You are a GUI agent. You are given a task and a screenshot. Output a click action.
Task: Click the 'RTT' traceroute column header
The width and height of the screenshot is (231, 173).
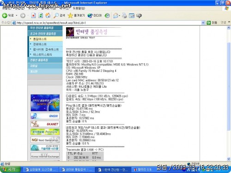[95, 153]
